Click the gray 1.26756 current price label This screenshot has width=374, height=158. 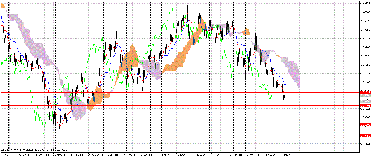click(365, 101)
